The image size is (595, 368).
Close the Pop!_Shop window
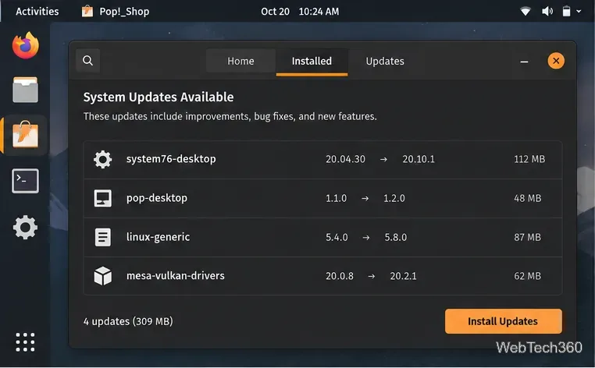pyautogui.click(x=556, y=61)
